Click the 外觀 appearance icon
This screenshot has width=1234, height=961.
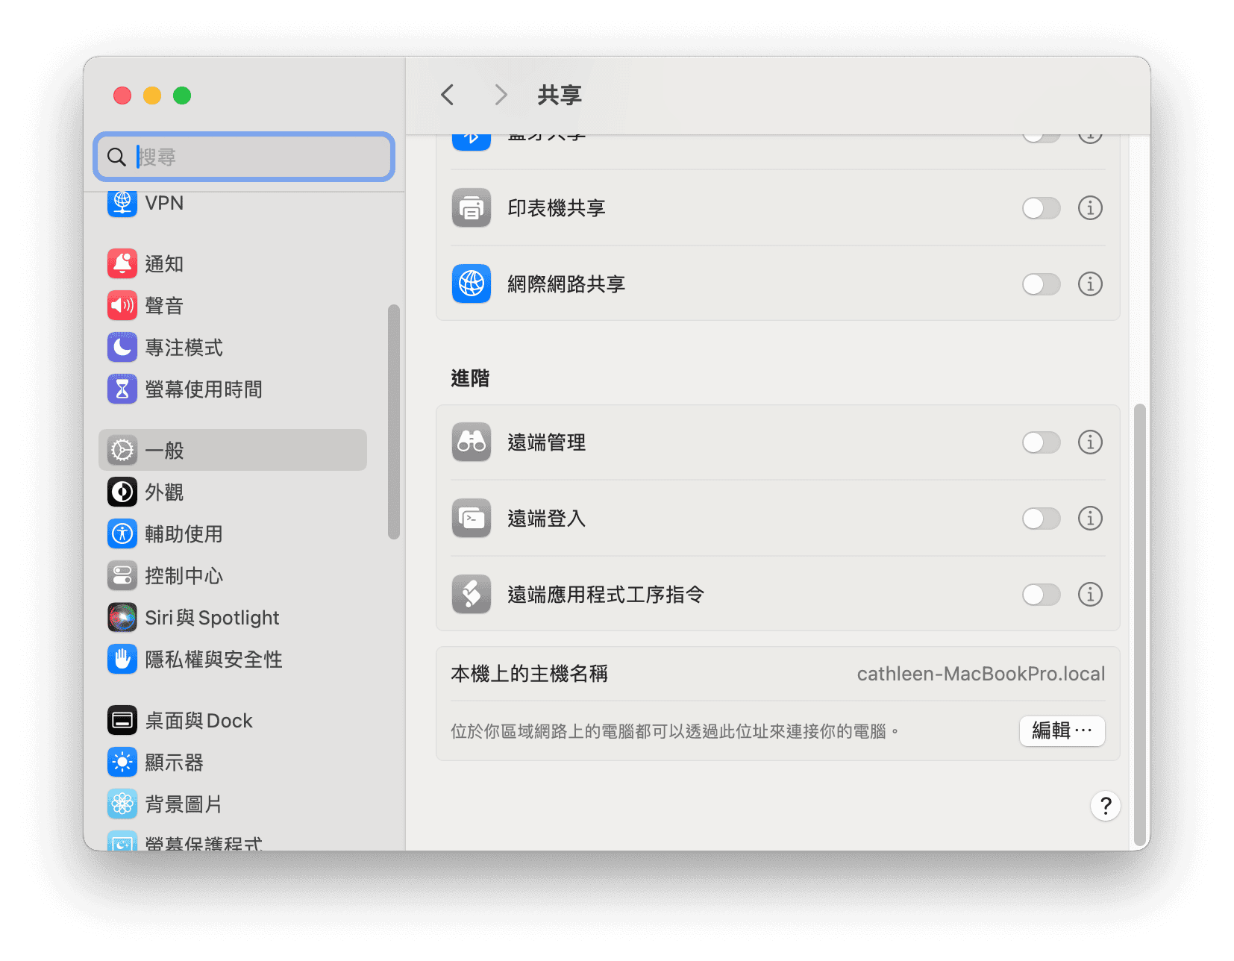122,492
